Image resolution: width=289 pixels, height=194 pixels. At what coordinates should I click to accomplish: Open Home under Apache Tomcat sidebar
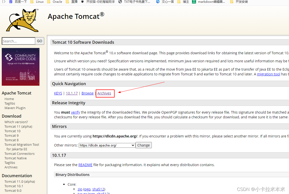[9, 99]
